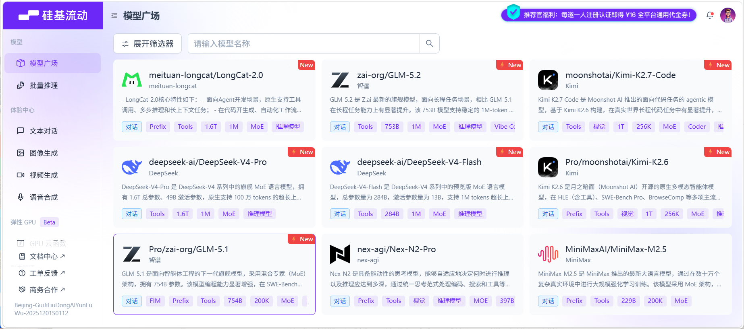
Task: Click the camera icon beside 视频生成
Action: 21,175
